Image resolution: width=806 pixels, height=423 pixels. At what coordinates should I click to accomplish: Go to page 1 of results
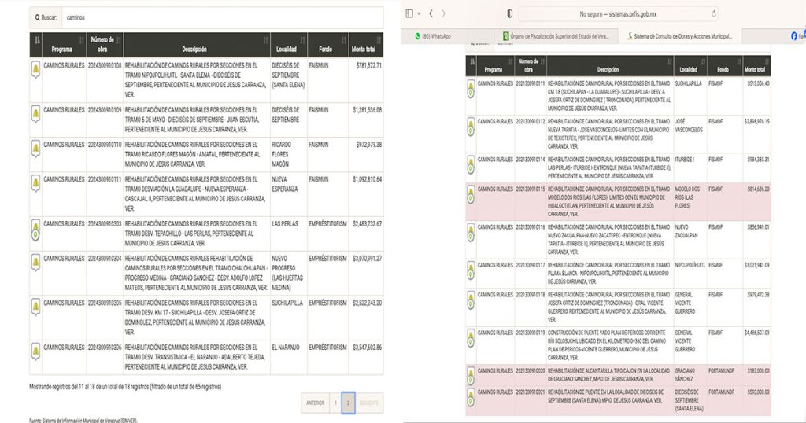pos(335,403)
